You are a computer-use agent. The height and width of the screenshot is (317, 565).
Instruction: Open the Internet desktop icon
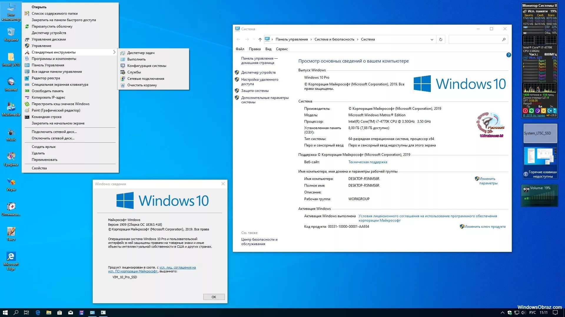(x=11, y=84)
